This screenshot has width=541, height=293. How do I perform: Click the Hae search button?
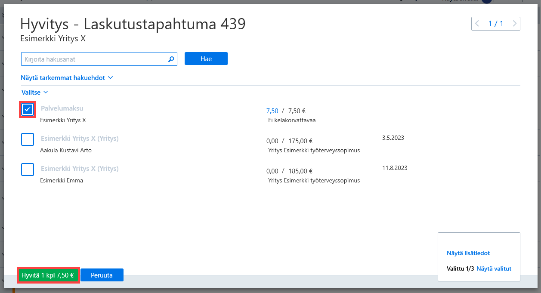coord(206,59)
